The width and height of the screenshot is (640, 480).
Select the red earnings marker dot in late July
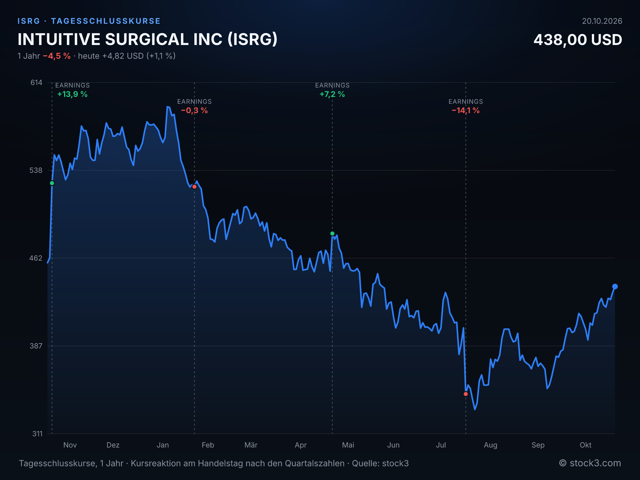click(466, 394)
